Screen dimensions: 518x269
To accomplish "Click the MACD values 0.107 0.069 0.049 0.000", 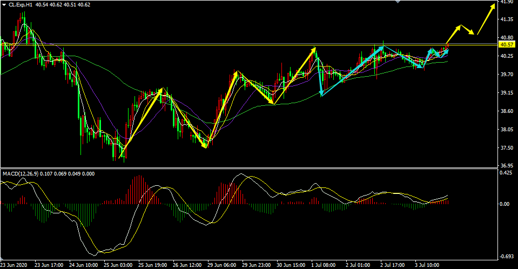I will (x=68, y=174).
